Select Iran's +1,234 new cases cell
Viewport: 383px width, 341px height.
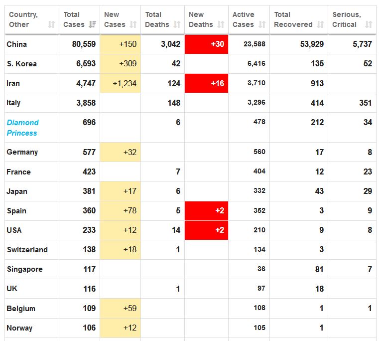[x=121, y=83]
